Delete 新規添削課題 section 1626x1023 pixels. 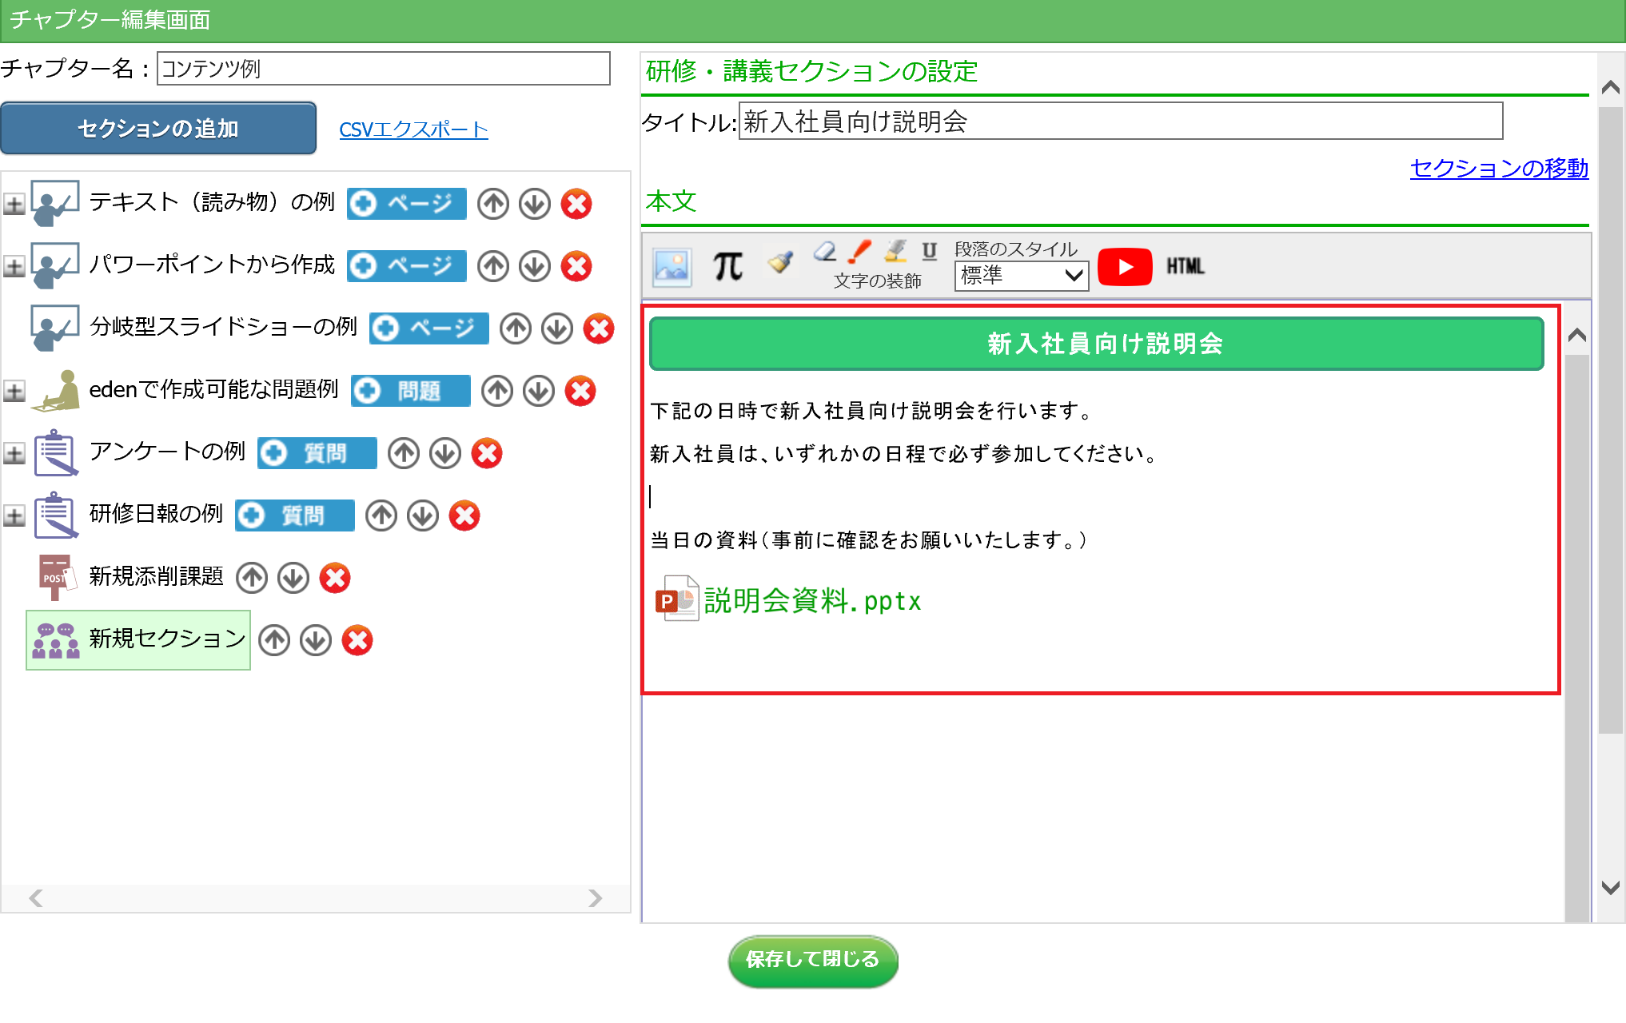[335, 578]
